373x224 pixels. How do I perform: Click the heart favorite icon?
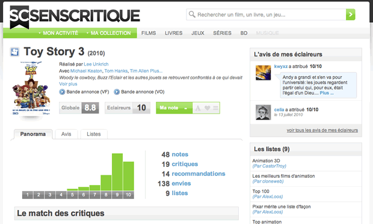pyautogui.click(x=207, y=108)
